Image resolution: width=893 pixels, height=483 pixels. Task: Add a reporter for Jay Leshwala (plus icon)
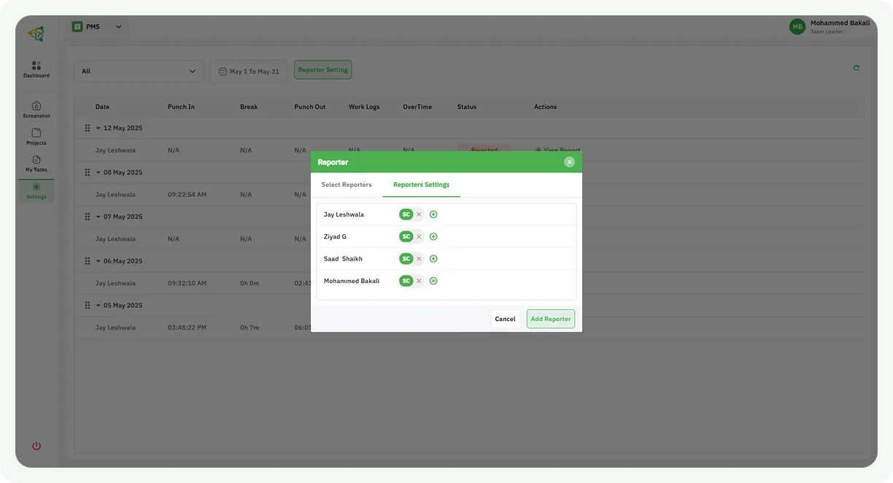[x=433, y=215]
